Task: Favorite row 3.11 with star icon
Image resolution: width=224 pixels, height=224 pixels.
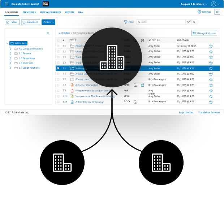Action: 211,102
